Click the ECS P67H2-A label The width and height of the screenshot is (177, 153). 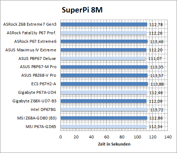click(x=44, y=84)
